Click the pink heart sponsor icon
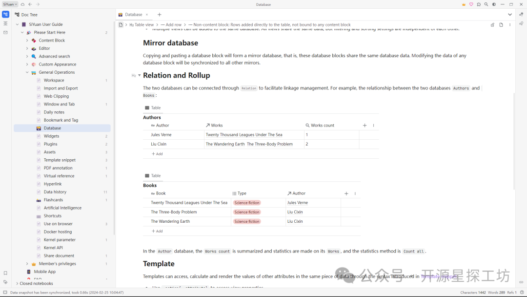Screen dimensions: 527x297 click(471, 4)
